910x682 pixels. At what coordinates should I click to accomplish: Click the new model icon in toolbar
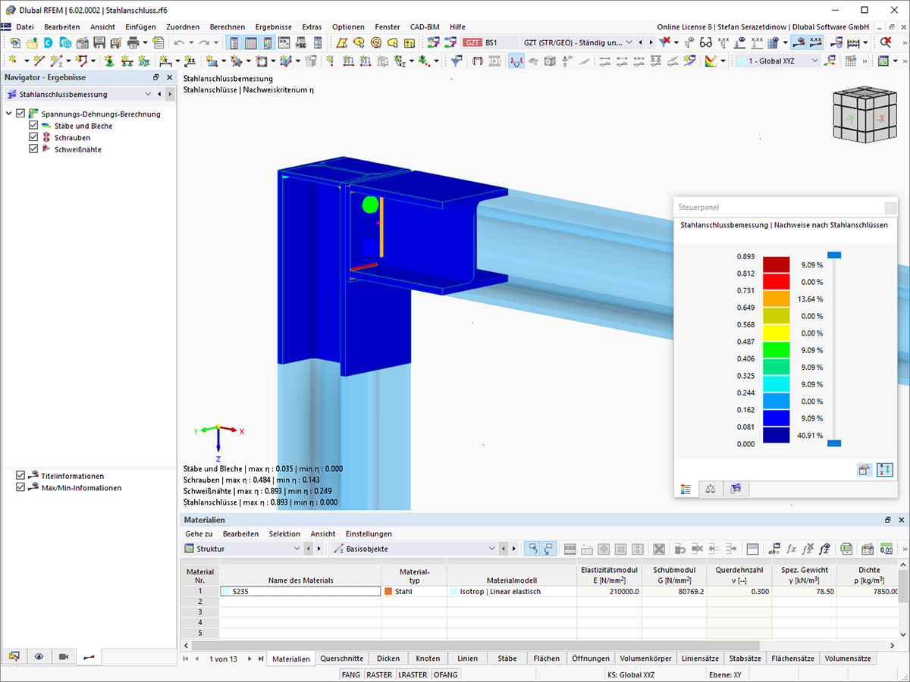click(14, 42)
